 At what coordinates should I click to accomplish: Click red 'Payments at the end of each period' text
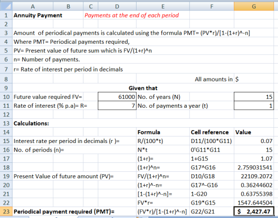pyautogui.click(x=132, y=15)
